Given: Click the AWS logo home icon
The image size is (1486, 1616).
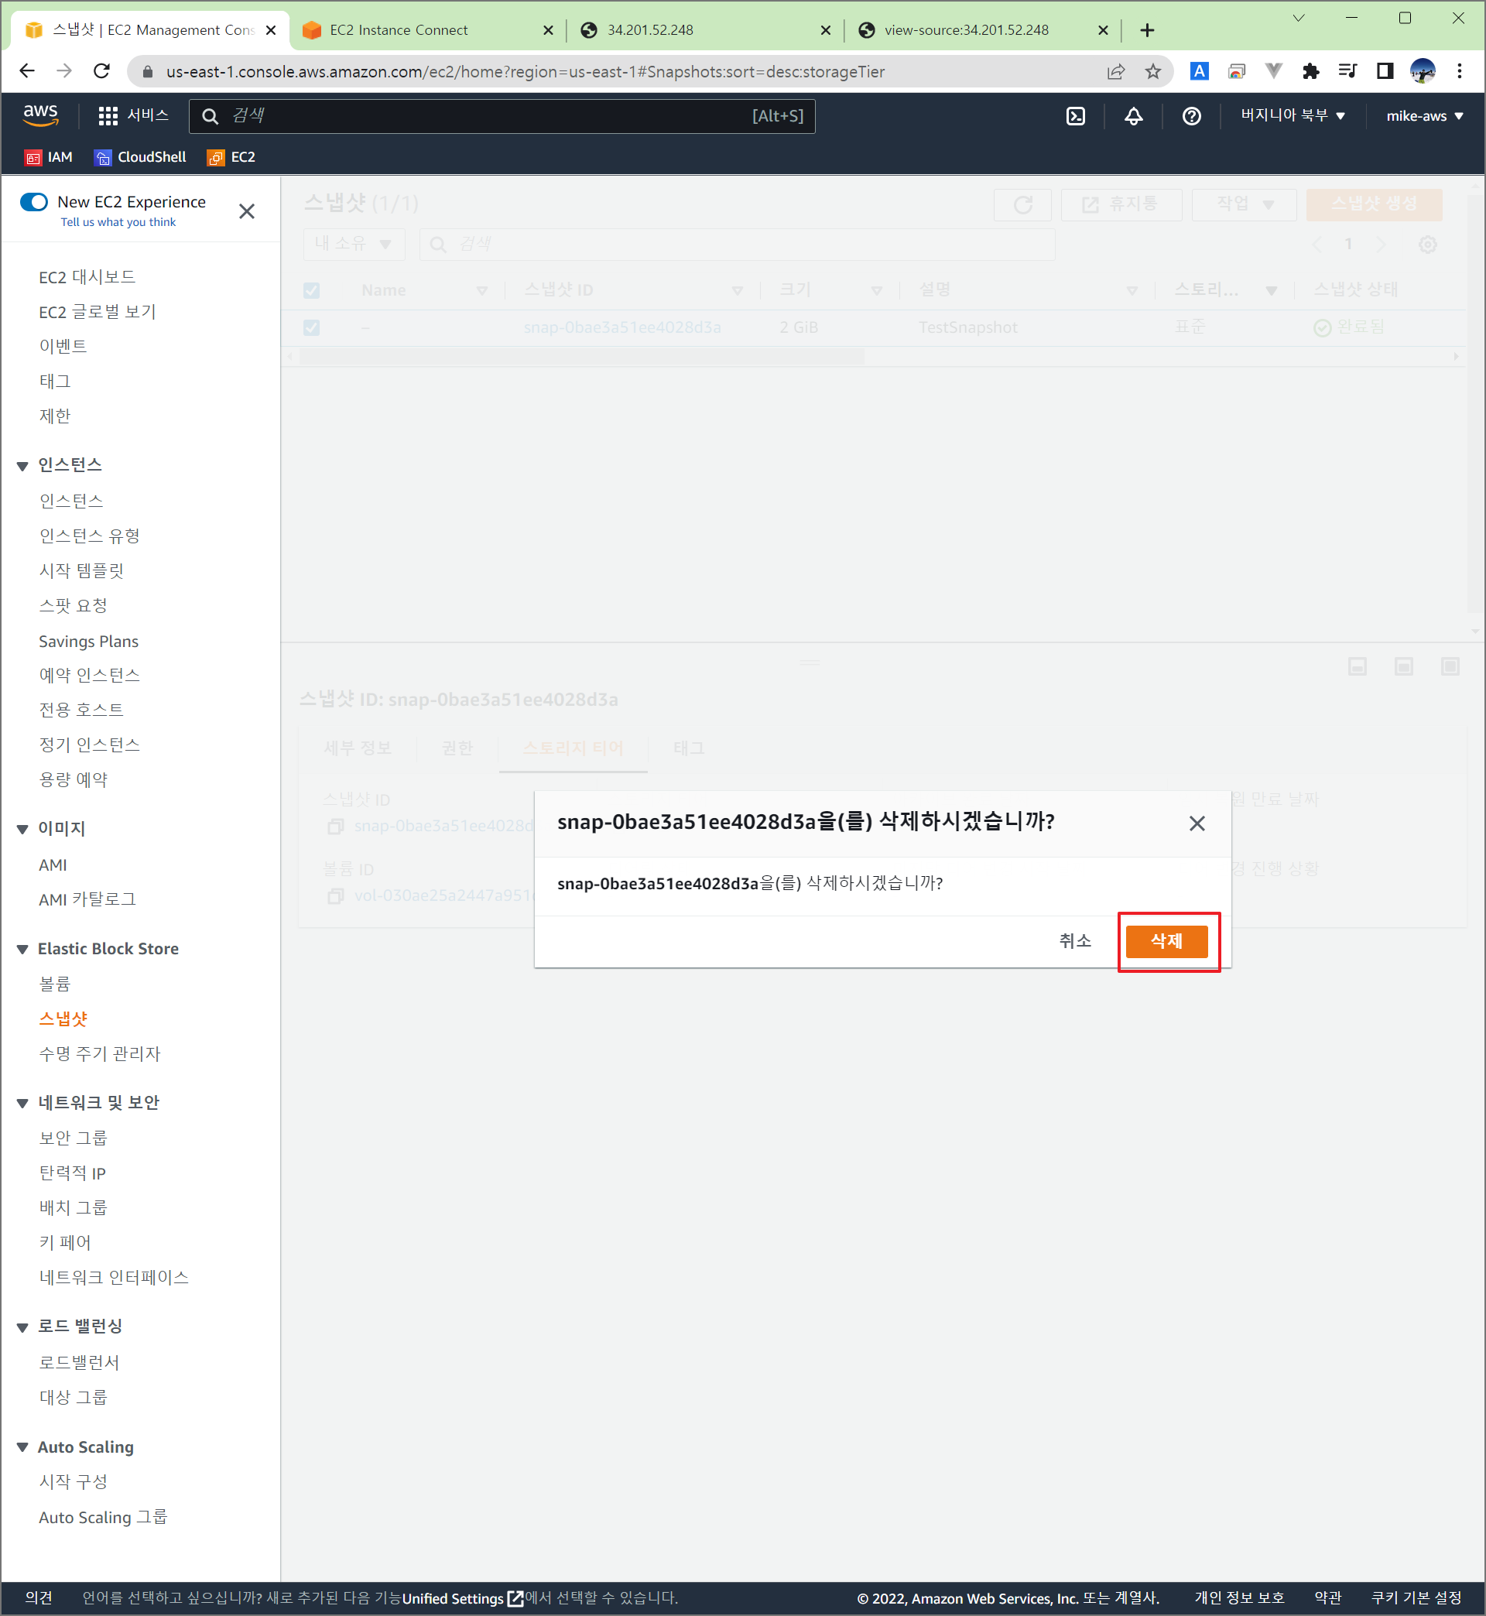Looking at the screenshot, I should pyautogui.click(x=40, y=115).
